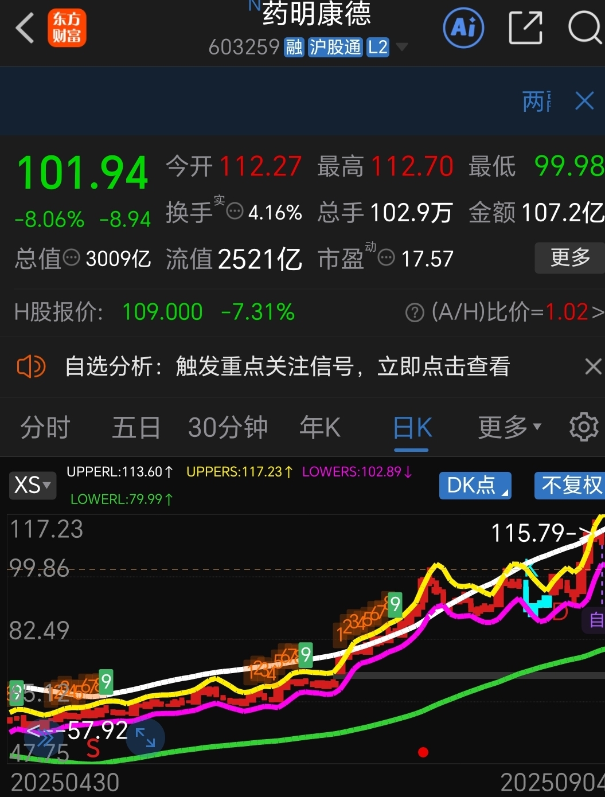Tap the 融 margin trading badge
Image resolution: width=605 pixels, height=797 pixels.
(x=294, y=47)
